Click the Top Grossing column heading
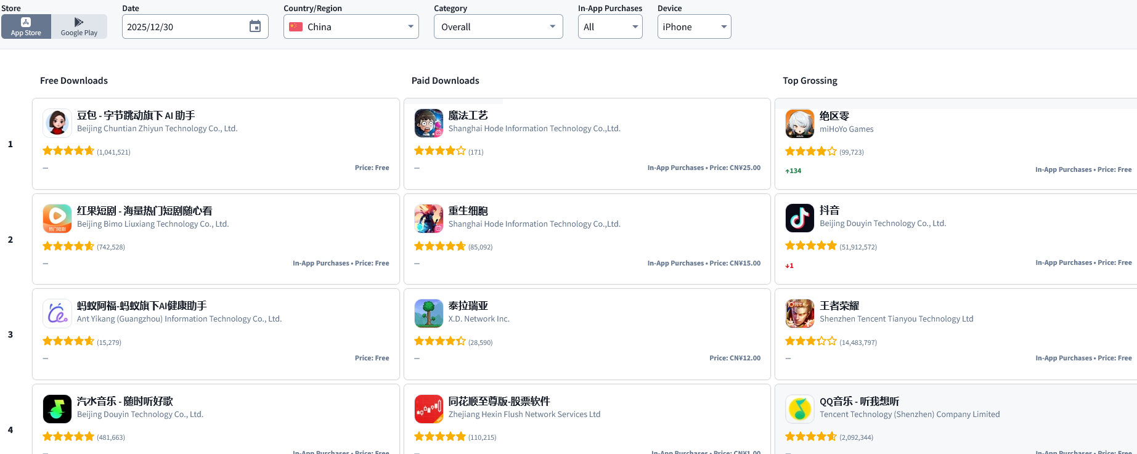This screenshot has height=454, width=1137. [x=810, y=81]
